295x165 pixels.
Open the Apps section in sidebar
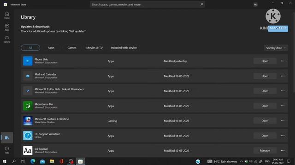pyautogui.click(x=7, y=27)
